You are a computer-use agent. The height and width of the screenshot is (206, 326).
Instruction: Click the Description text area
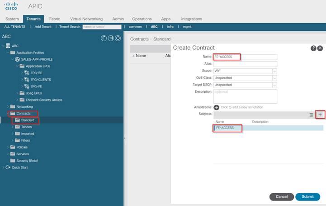coord(245,96)
